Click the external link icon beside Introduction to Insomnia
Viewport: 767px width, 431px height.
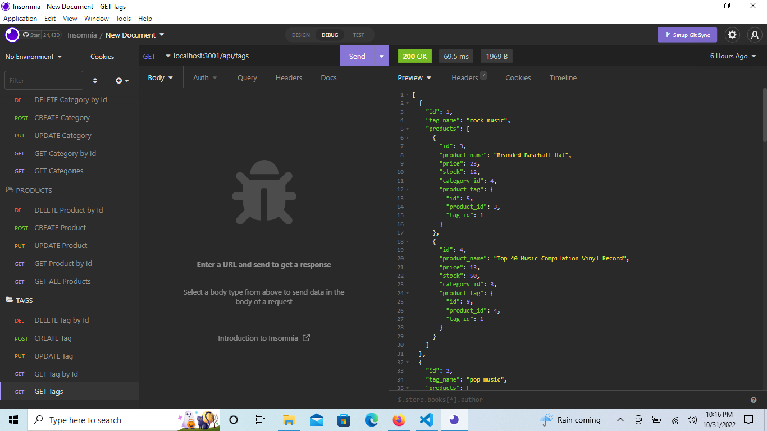305,338
